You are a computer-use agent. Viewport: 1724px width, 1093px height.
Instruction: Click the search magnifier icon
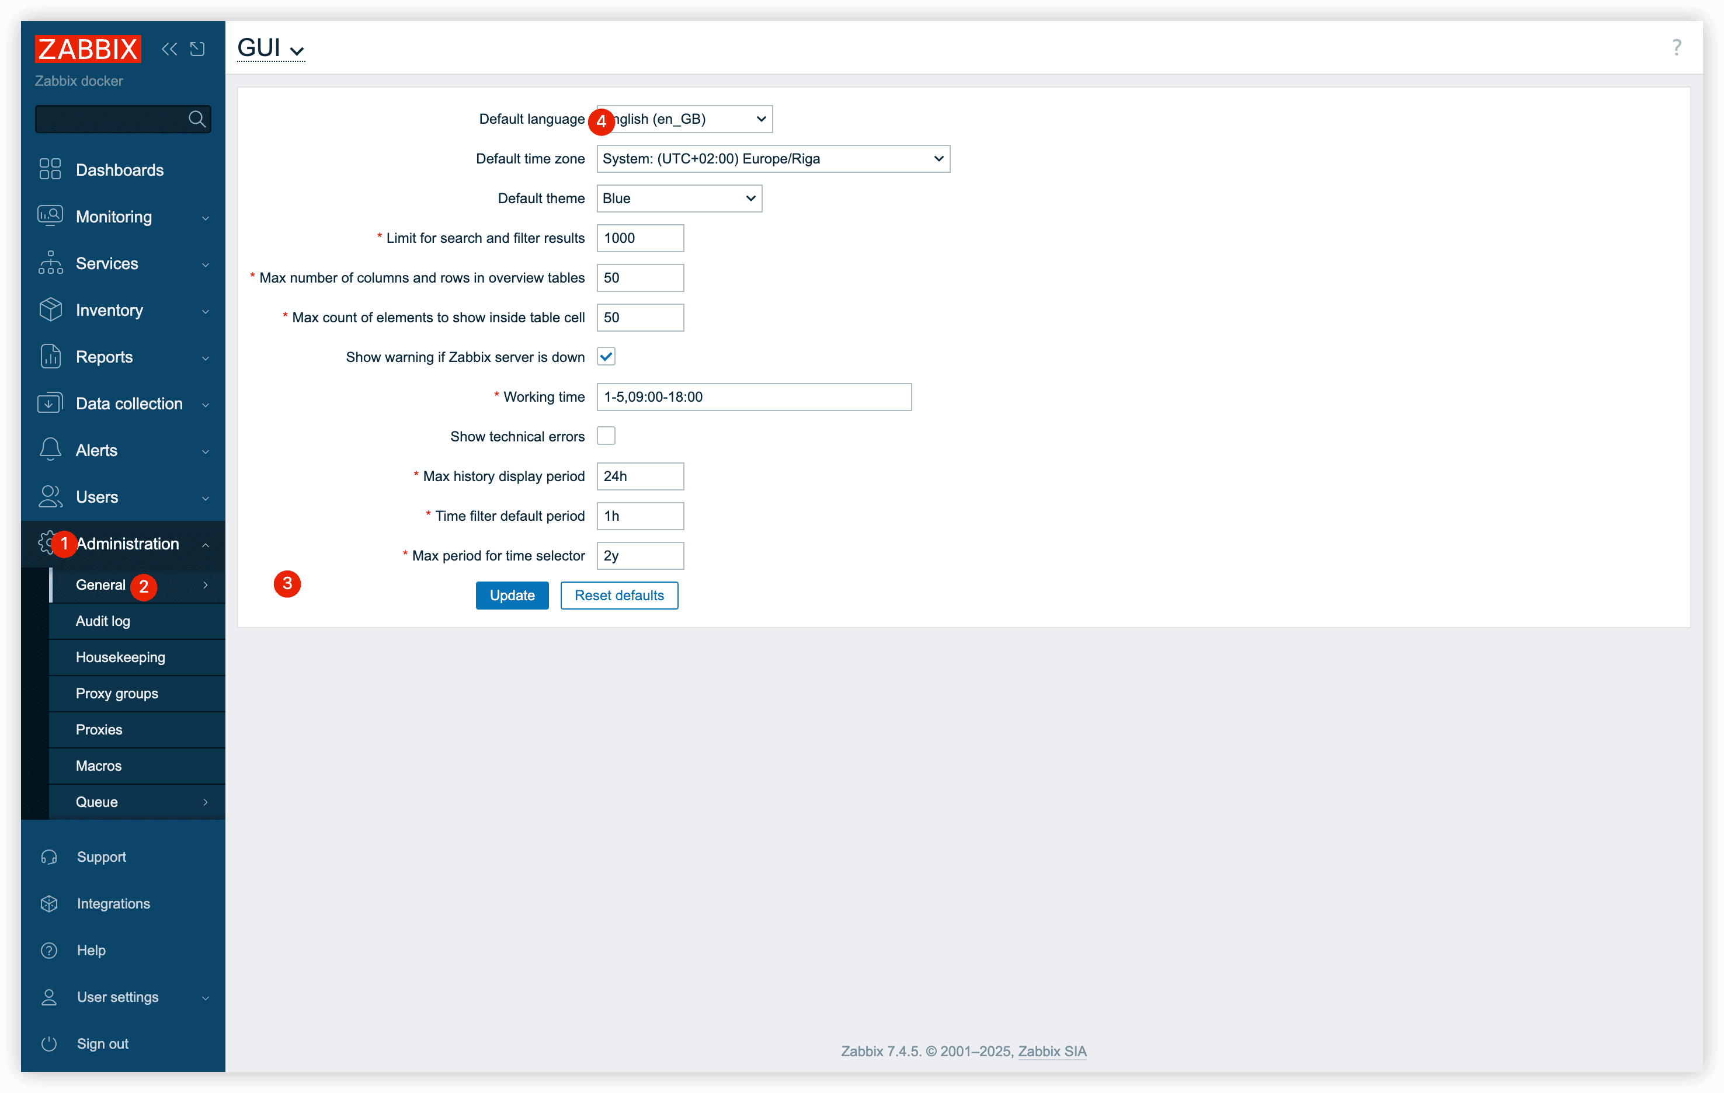click(x=197, y=119)
